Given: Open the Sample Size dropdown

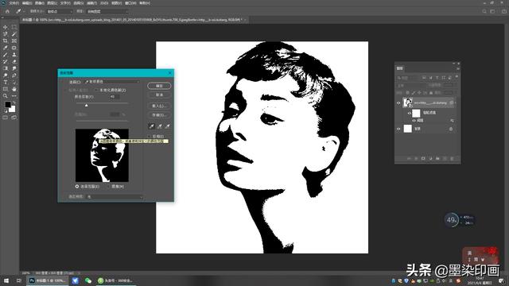Looking at the screenshot, I should [x=60, y=11].
